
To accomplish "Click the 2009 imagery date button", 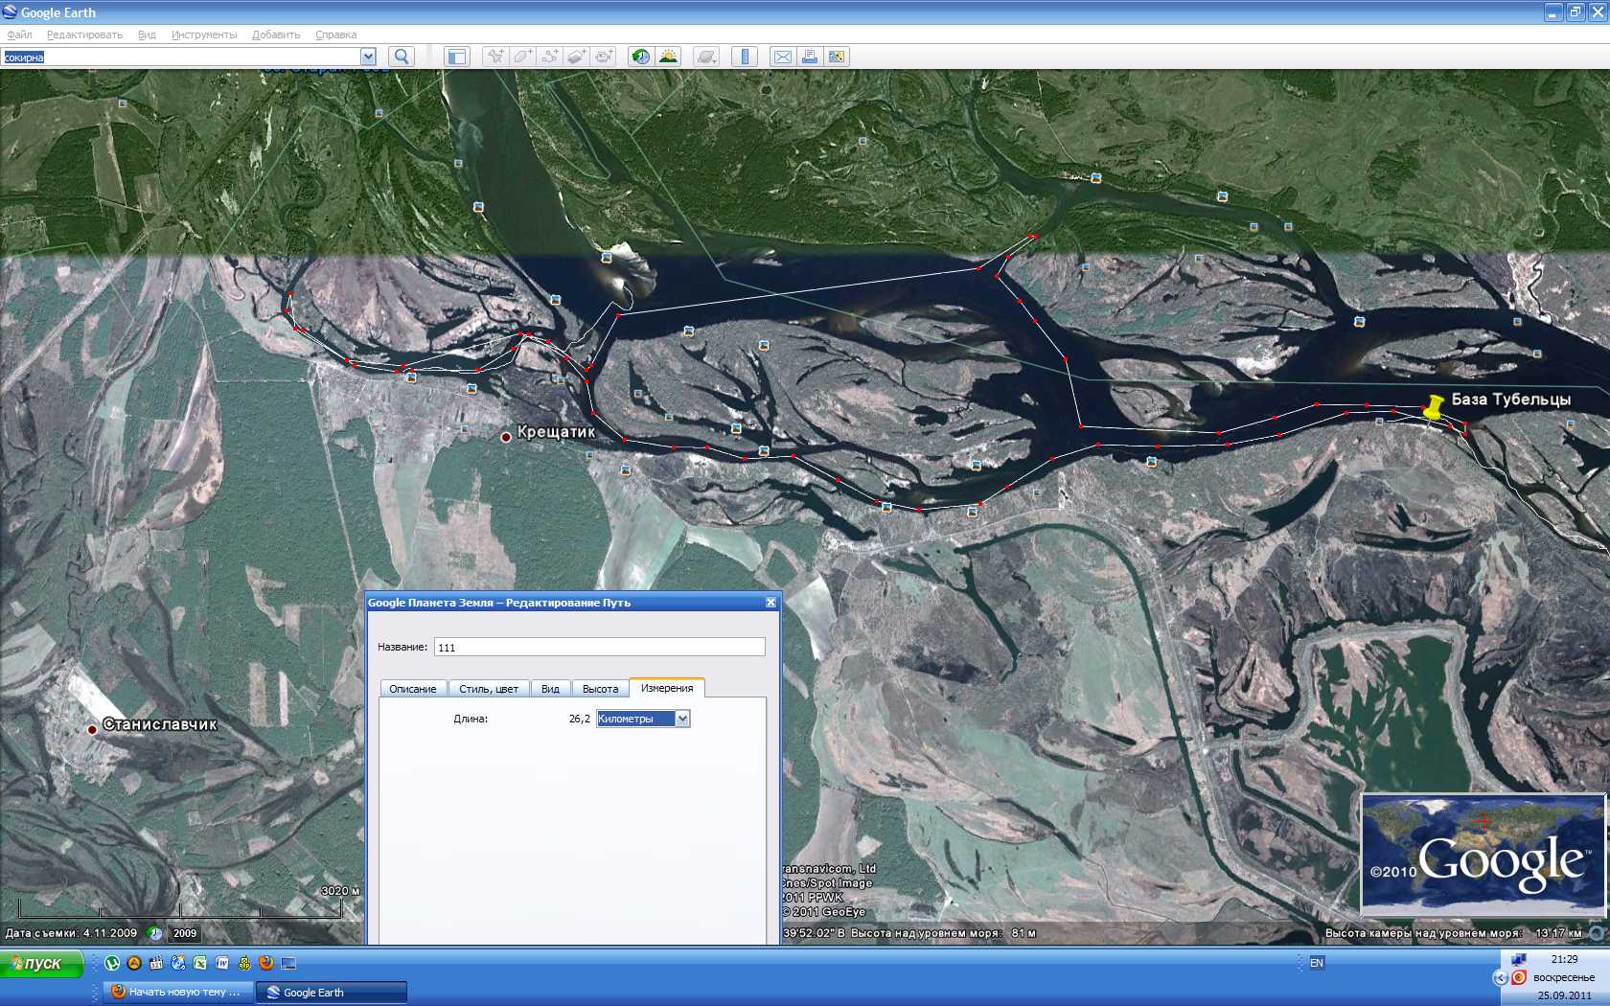I will [185, 933].
